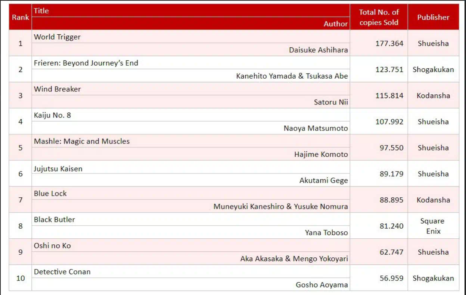Click Kodansha publisher in Blue Lock row
466x295 pixels.
point(433,200)
